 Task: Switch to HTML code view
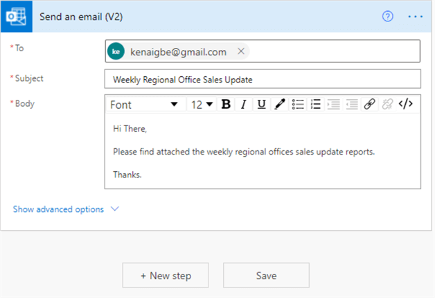point(407,105)
